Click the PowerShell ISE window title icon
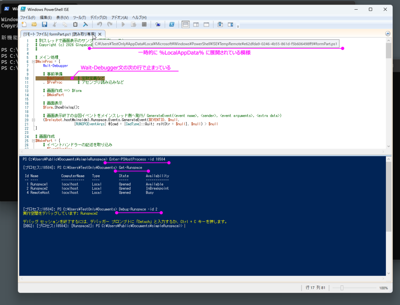This screenshot has height=305, width=400. (x=23, y=9)
